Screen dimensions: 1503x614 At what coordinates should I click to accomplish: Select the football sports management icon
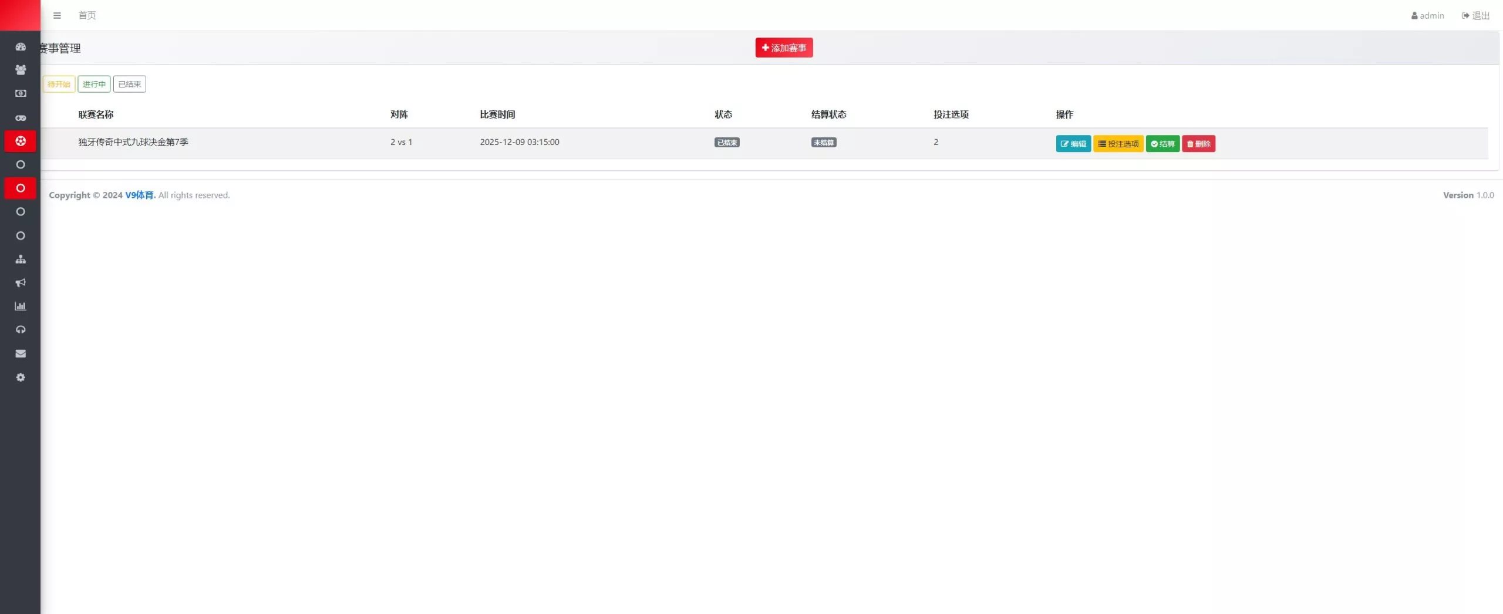(21, 141)
